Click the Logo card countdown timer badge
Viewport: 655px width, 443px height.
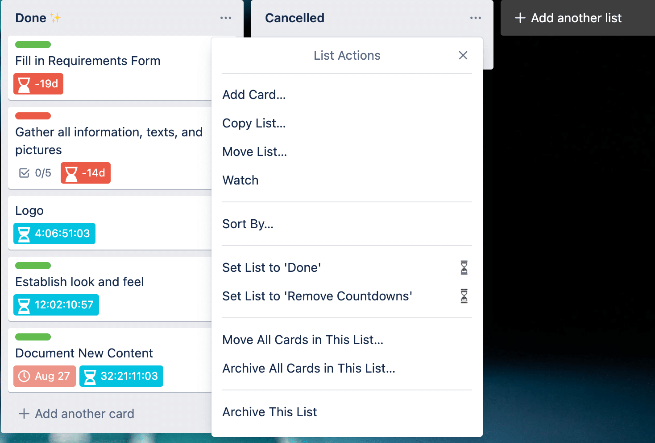(x=54, y=234)
